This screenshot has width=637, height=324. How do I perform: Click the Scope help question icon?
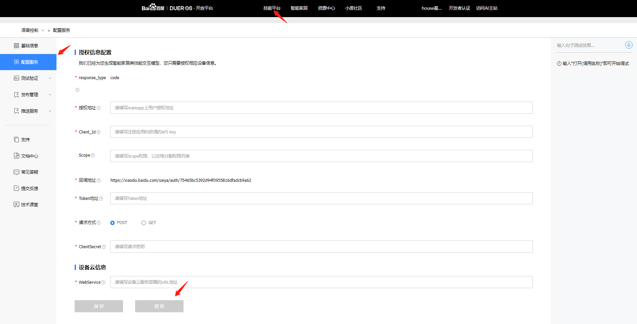pyautogui.click(x=93, y=155)
